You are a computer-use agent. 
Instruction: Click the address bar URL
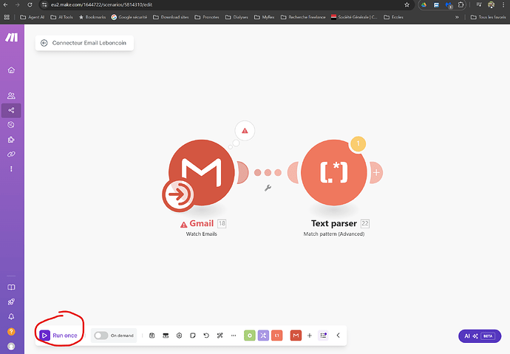point(101,4)
